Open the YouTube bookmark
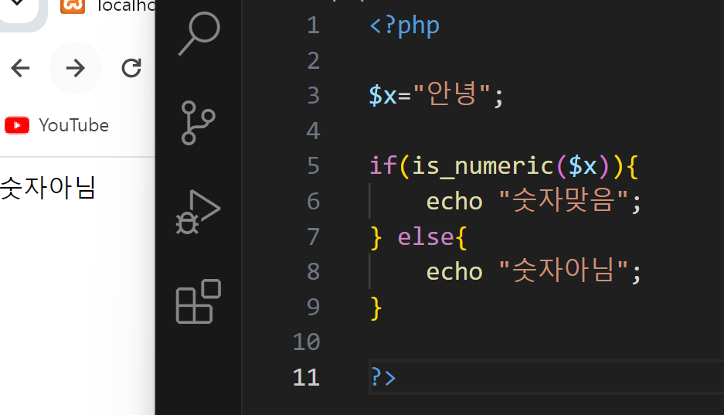Screen dimensions: 724x415 click(x=57, y=125)
